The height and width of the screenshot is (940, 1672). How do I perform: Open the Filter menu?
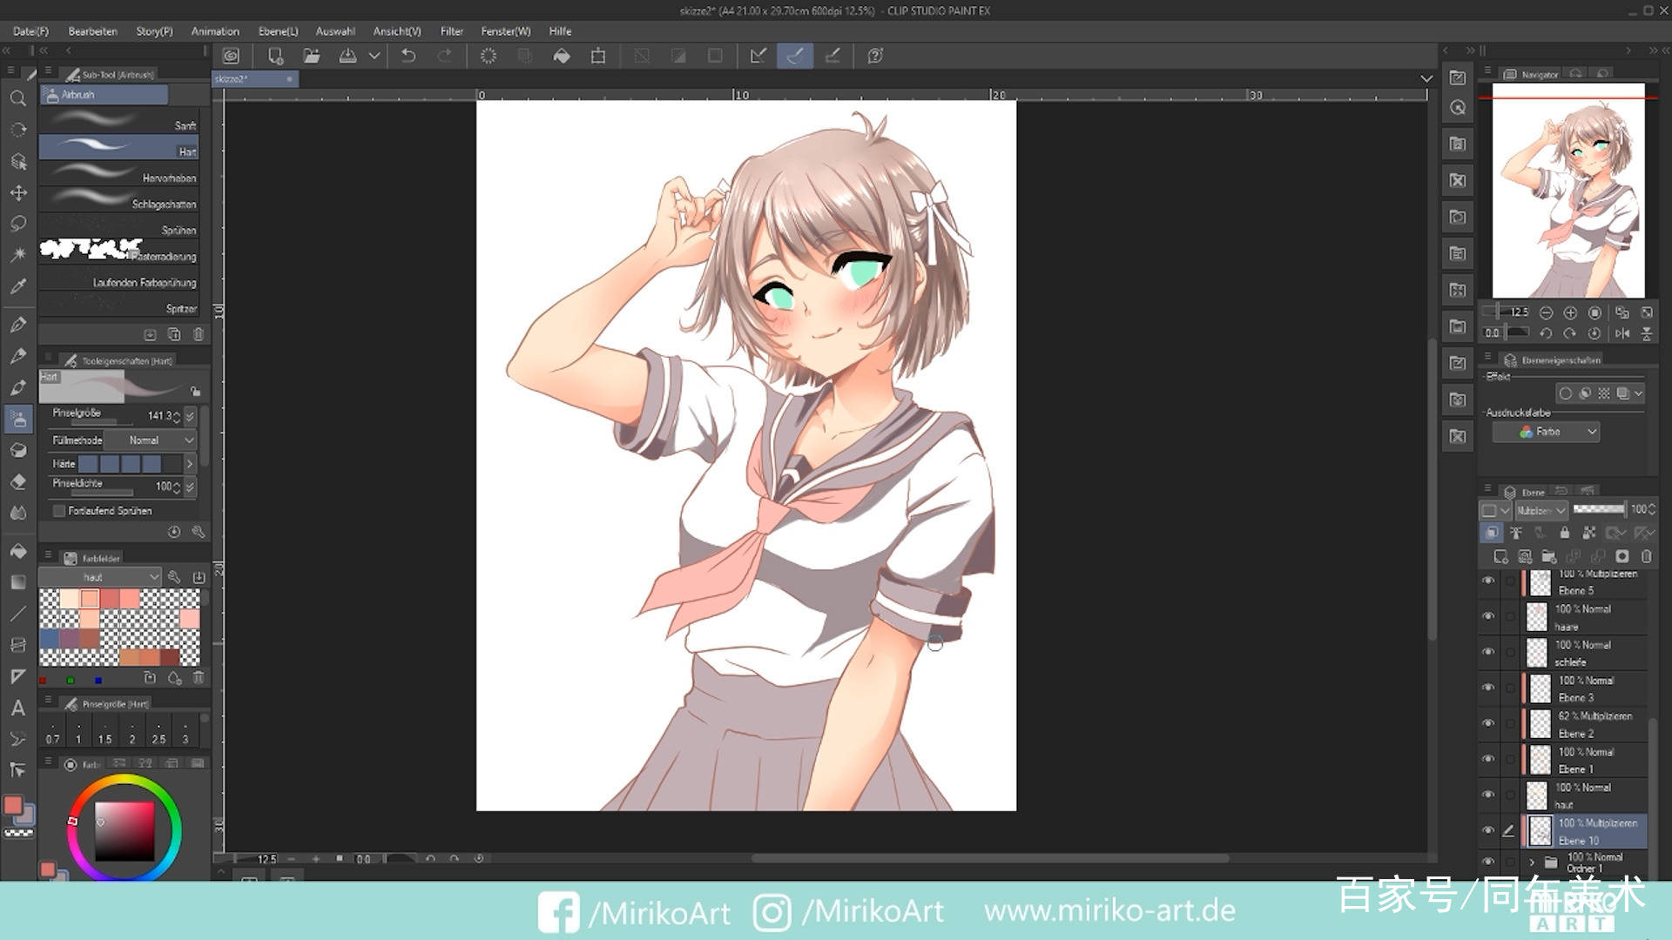coord(452,31)
